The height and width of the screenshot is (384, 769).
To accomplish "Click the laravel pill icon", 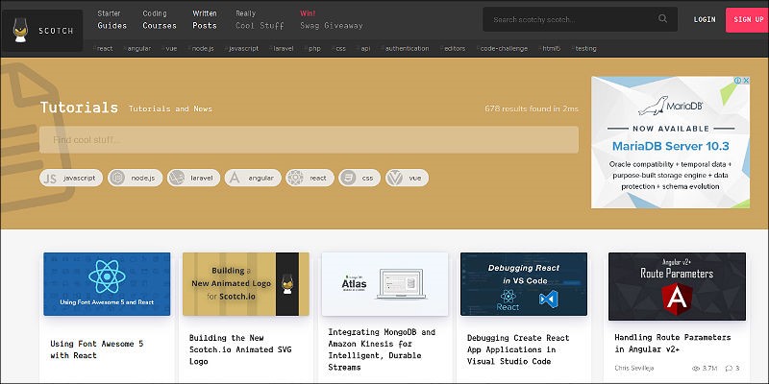I will (x=176, y=178).
